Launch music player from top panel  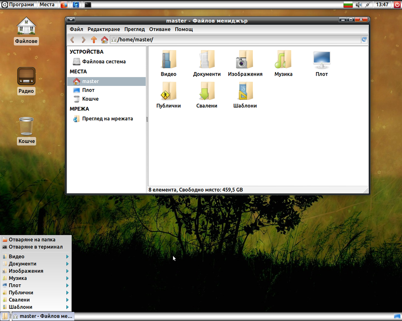[76, 5]
